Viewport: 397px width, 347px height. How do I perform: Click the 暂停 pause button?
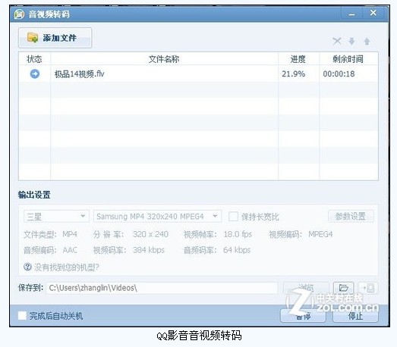pyautogui.click(x=303, y=316)
